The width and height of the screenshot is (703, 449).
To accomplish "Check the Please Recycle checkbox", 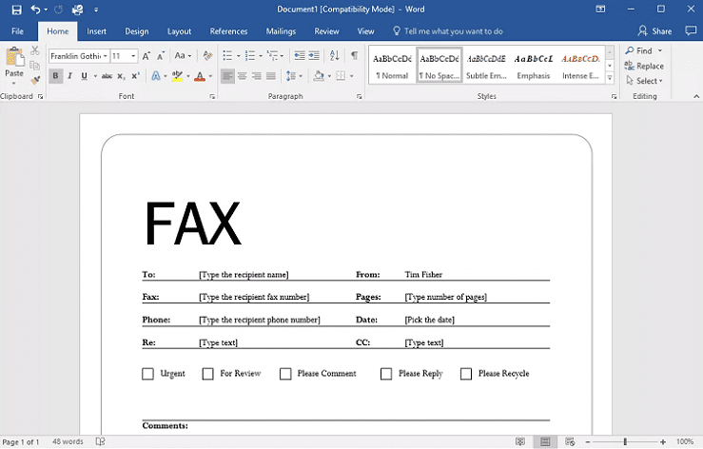I will coord(466,374).
